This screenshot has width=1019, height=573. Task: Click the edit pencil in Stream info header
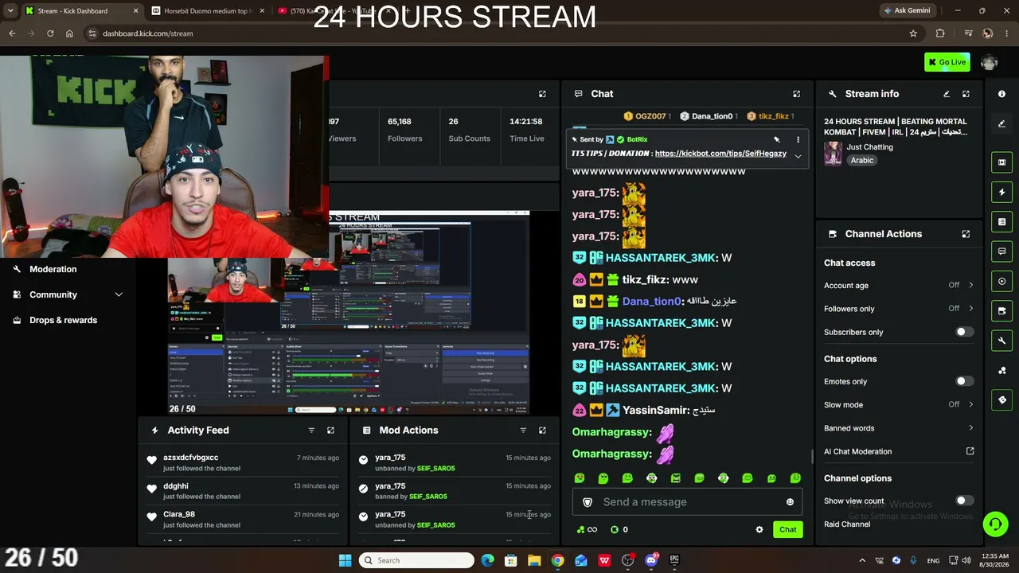coord(947,94)
